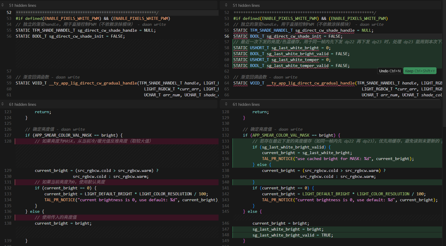The image size is (446, 246).
Task: Click __ty_app_lig_direct_cw_gradual_handle in right pane
Action: (310, 83)
